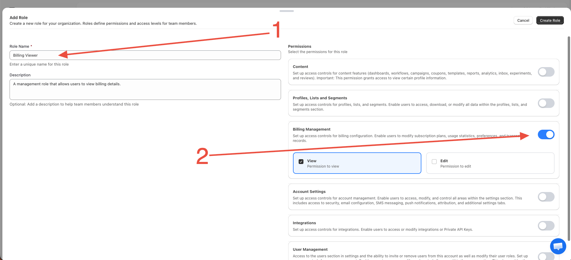Click "Enter a unique name for this role" hint
This screenshot has height=260, width=571.
[39, 64]
